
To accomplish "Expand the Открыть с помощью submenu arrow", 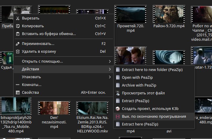I will pyautogui.click(x=110, y=62).
